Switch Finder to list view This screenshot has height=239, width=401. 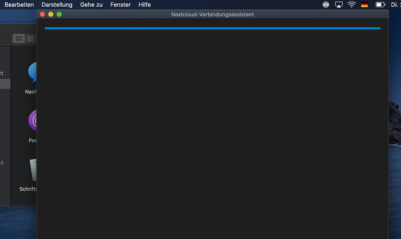pyautogui.click(x=30, y=38)
